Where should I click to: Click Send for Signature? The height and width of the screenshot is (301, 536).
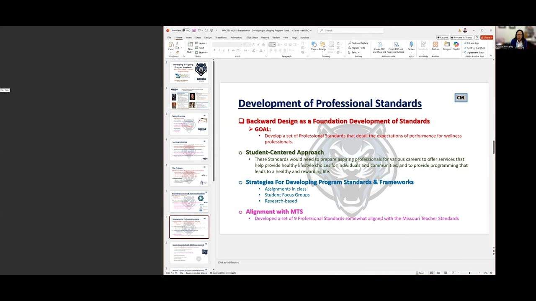pos(474,48)
